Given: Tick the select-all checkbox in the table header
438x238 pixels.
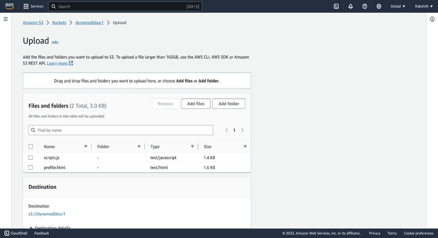Looking at the screenshot, I should point(31,146).
